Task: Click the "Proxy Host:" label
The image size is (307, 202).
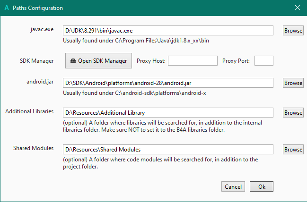Action: pyautogui.click(x=151, y=61)
